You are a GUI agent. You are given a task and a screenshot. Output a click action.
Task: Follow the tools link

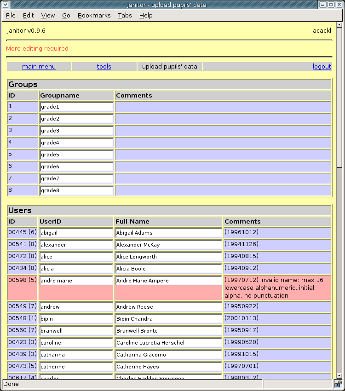coord(104,67)
